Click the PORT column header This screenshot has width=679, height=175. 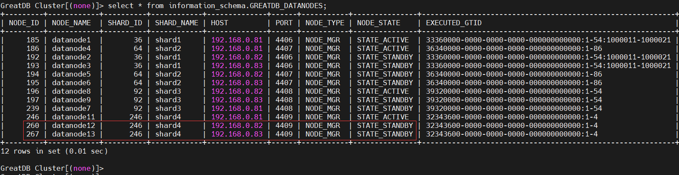coord(284,23)
